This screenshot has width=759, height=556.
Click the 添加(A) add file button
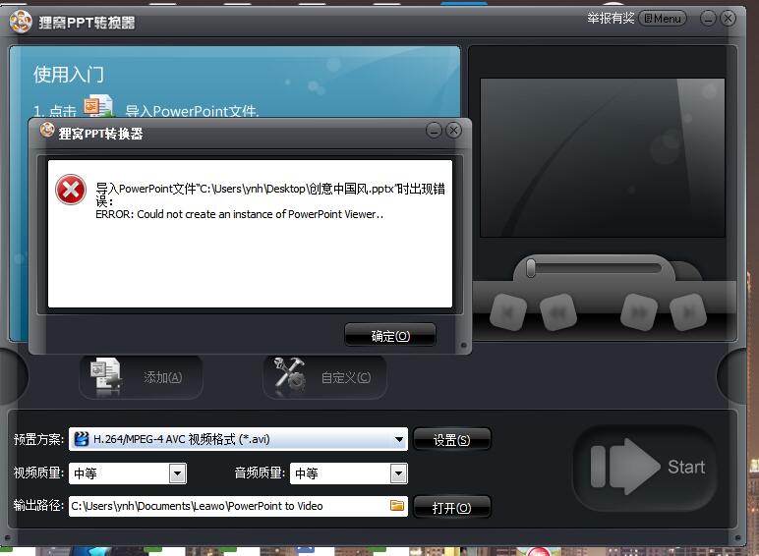pyautogui.click(x=141, y=377)
